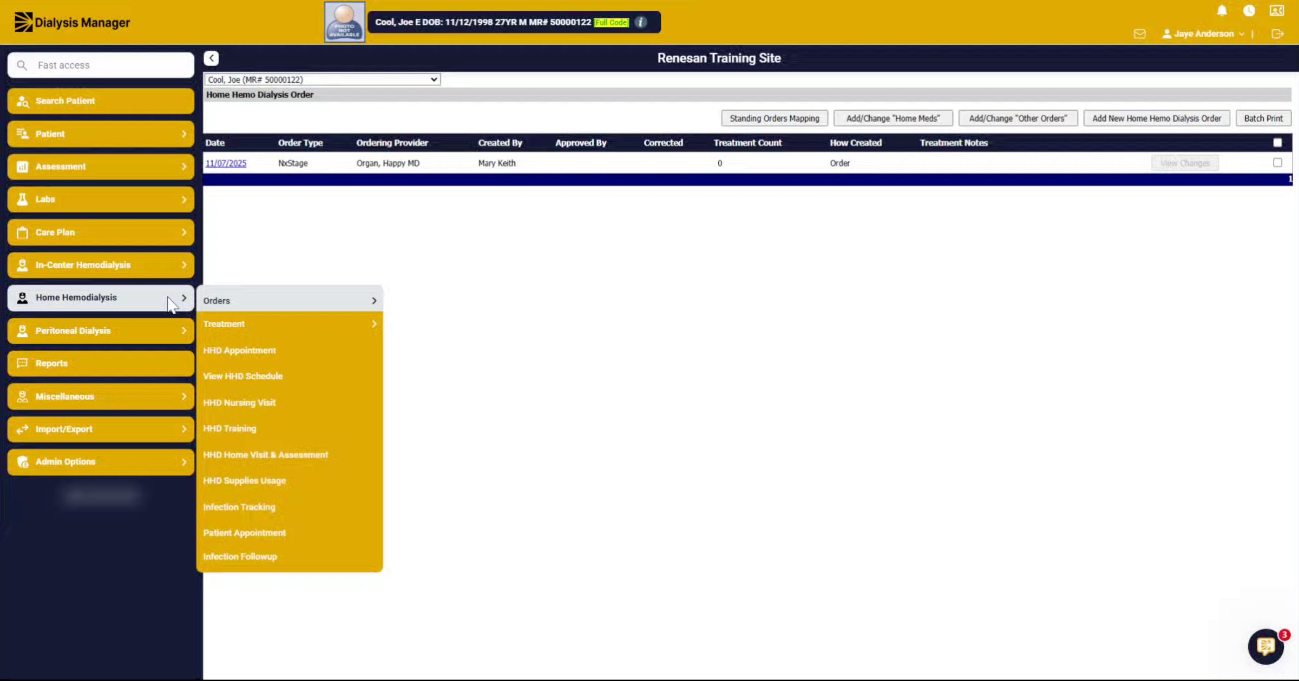Open HHD Supplies Usage

pyautogui.click(x=245, y=481)
